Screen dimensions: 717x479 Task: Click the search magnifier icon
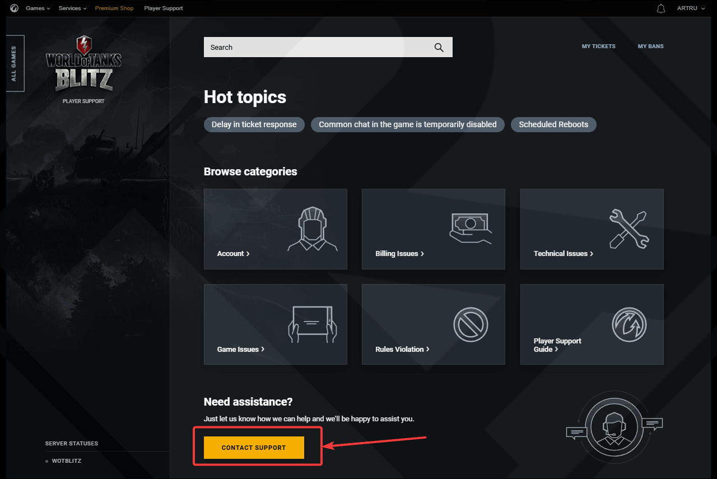(x=439, y=48)
